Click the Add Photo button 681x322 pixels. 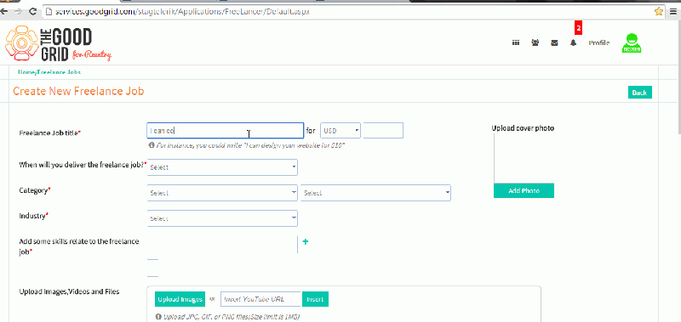pyautogui.click(x=524, y=190)
